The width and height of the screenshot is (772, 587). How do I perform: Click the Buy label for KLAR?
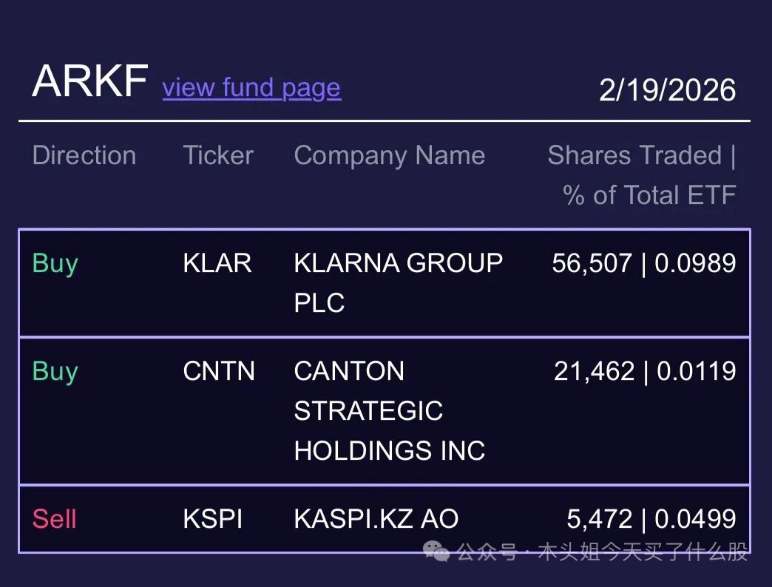point(55,263)
